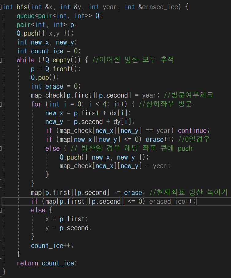Click the 'y = p.second;' line
The width and height of the screenshot is (231, 278).
(x=68, y=228)
